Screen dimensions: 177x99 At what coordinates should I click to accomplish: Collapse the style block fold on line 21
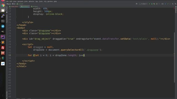(x=16, y=22)
